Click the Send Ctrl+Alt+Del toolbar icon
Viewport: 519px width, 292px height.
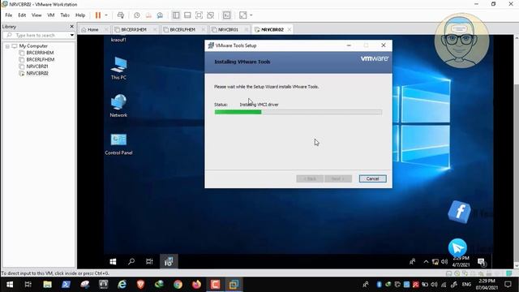click(x=121, y=15)
